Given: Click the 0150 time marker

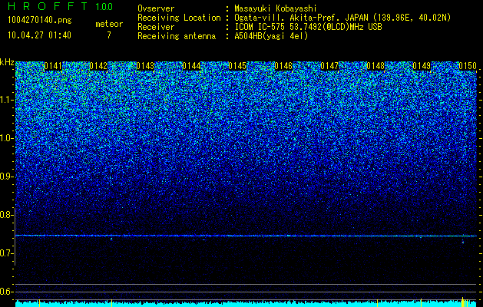Looking at the screenshot, I should pos(468,66).
